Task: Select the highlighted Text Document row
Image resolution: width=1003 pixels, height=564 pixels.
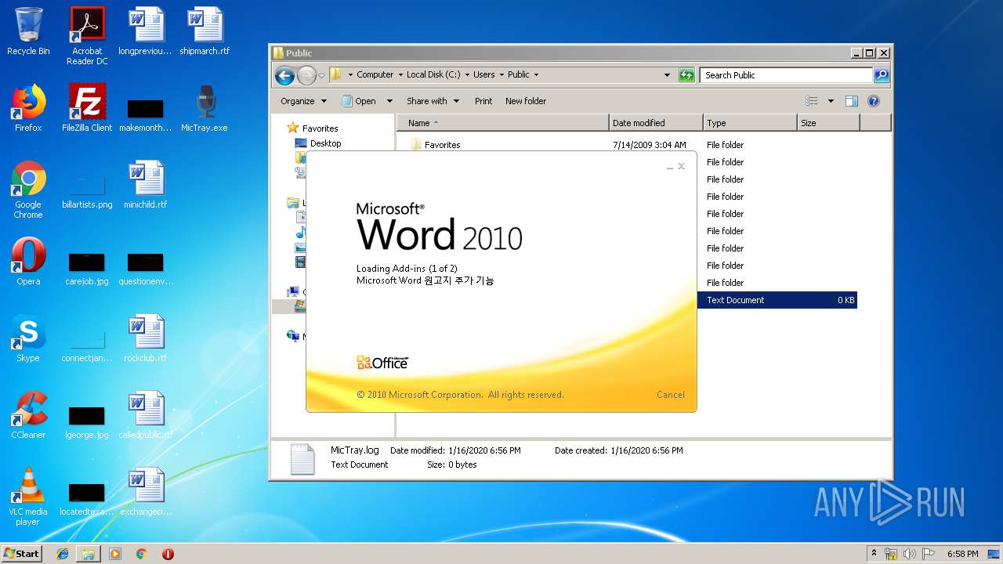Action: [x=777, y=300]
